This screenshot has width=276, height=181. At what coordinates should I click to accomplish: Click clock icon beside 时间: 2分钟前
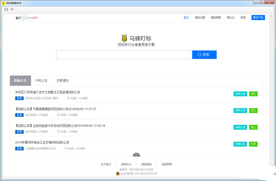(x=58, y=115)
